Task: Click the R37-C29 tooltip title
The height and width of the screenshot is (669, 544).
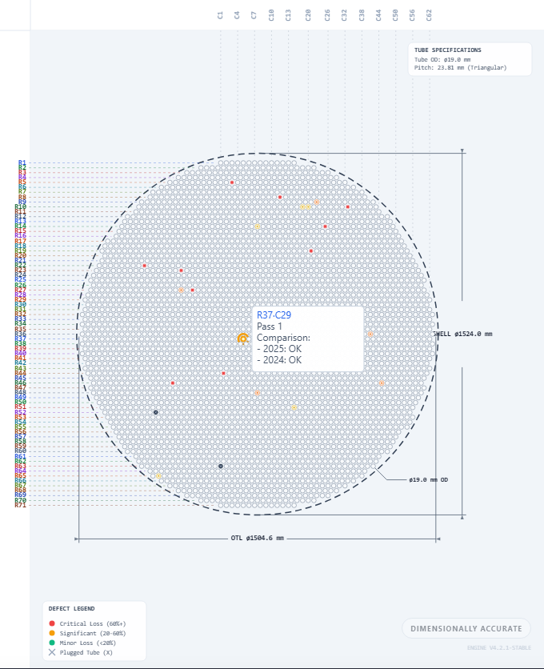Action: coord(274,314)
